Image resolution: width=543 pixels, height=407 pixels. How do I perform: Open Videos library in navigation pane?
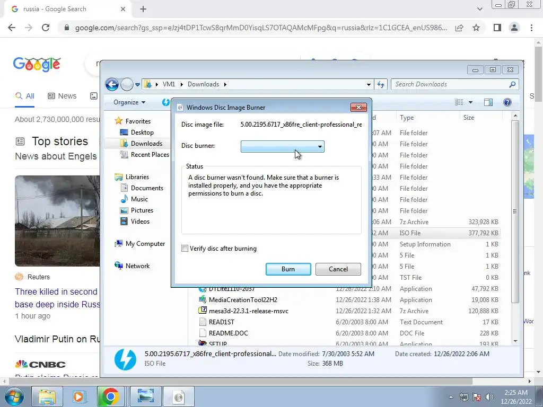140,221
